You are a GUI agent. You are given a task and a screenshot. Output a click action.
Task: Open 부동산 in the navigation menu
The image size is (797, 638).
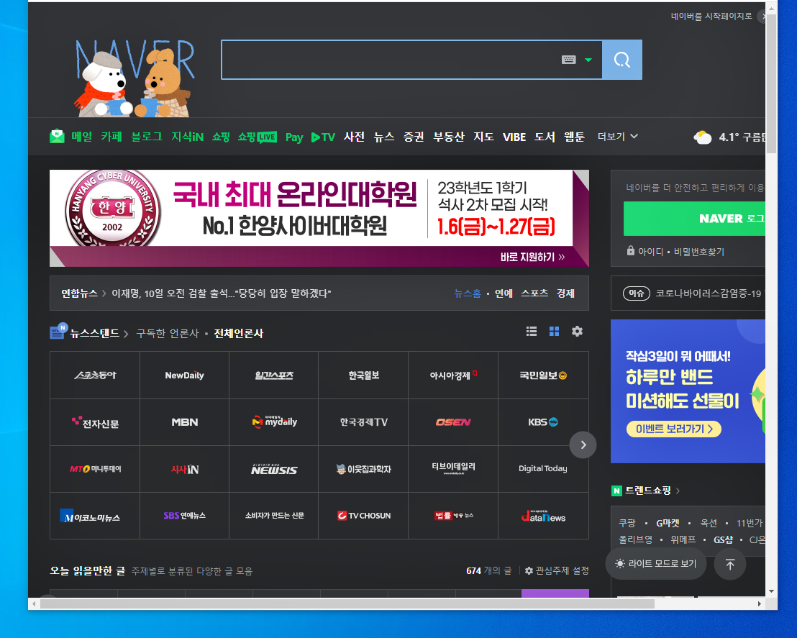coord(448,137)
